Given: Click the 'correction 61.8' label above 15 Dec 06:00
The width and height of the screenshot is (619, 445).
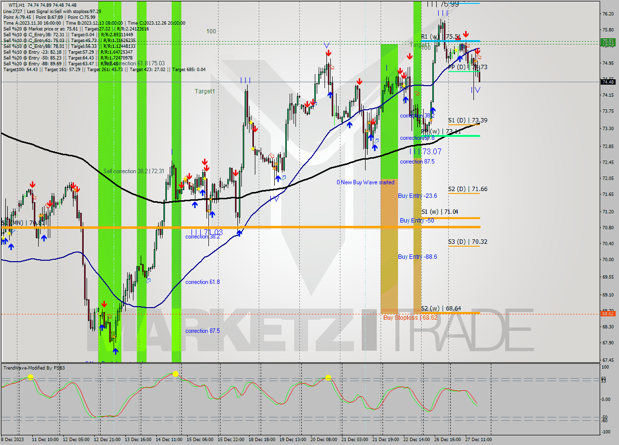Looking at the screenshot, I should tap(202, 282).
